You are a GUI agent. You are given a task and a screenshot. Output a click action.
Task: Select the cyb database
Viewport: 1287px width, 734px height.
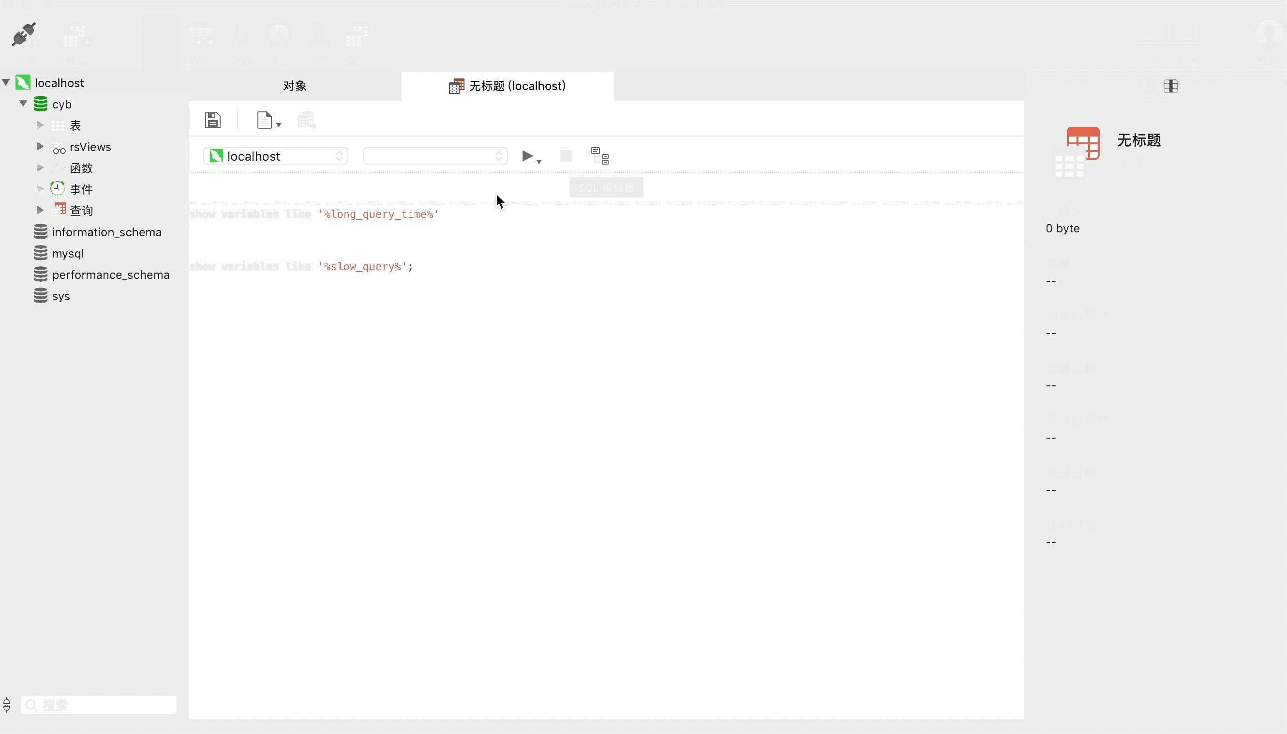click(x=61, y=105)
